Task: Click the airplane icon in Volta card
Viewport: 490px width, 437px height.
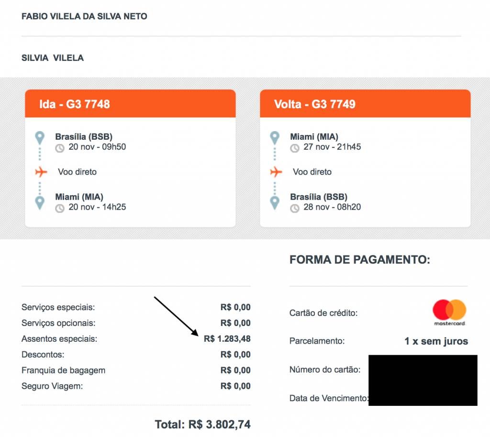Action: 276,171
